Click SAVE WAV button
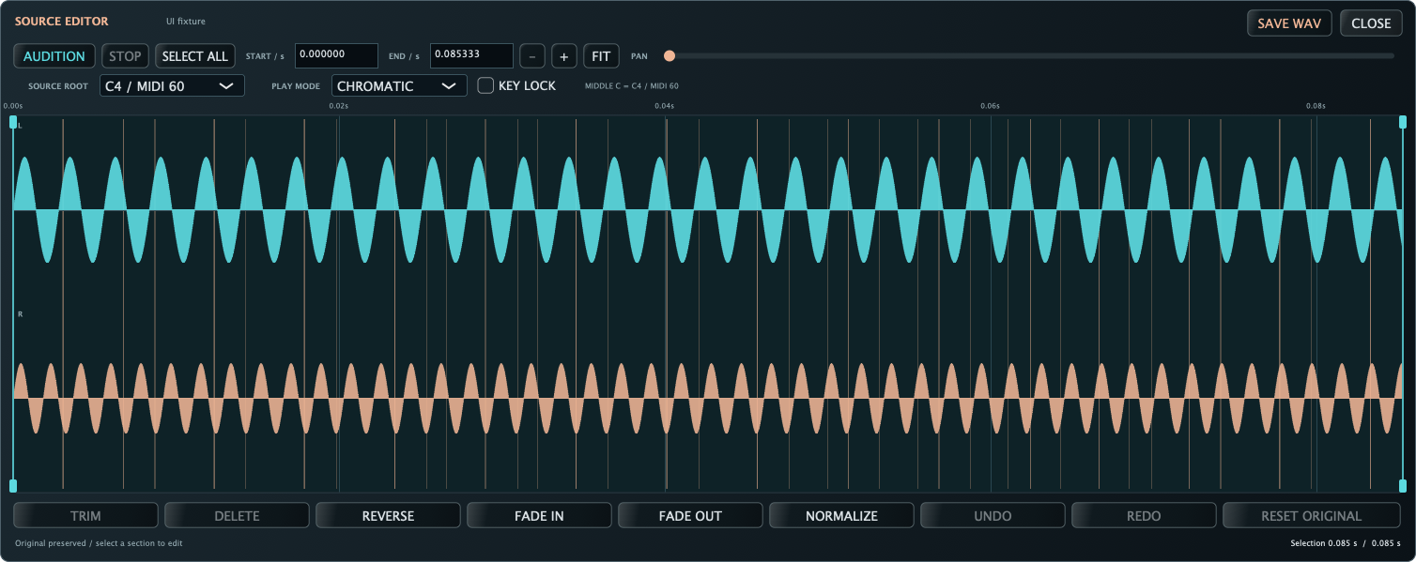The height and width of the screenshot is (562, 1416). [x=1289, y=23]
